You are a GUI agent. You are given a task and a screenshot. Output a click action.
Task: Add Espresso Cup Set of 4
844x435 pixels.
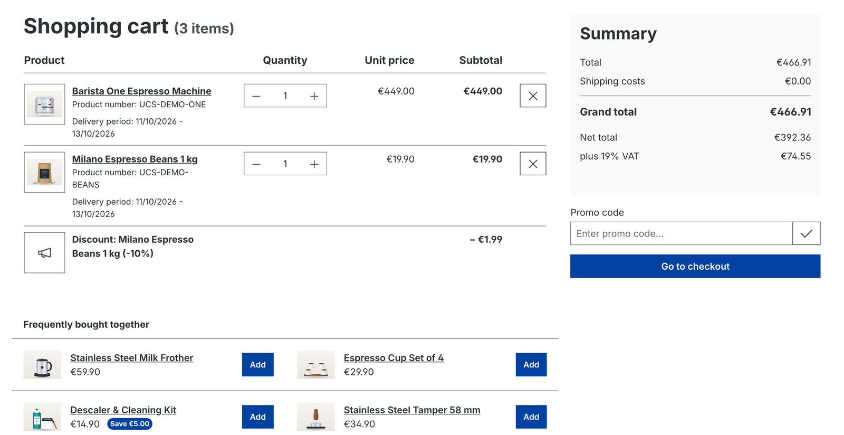pos(531,365)
